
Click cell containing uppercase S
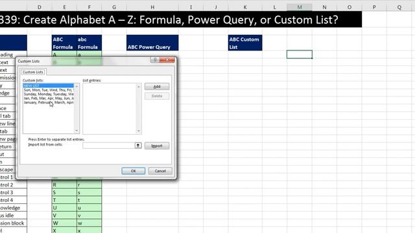(x=64, y=192)
